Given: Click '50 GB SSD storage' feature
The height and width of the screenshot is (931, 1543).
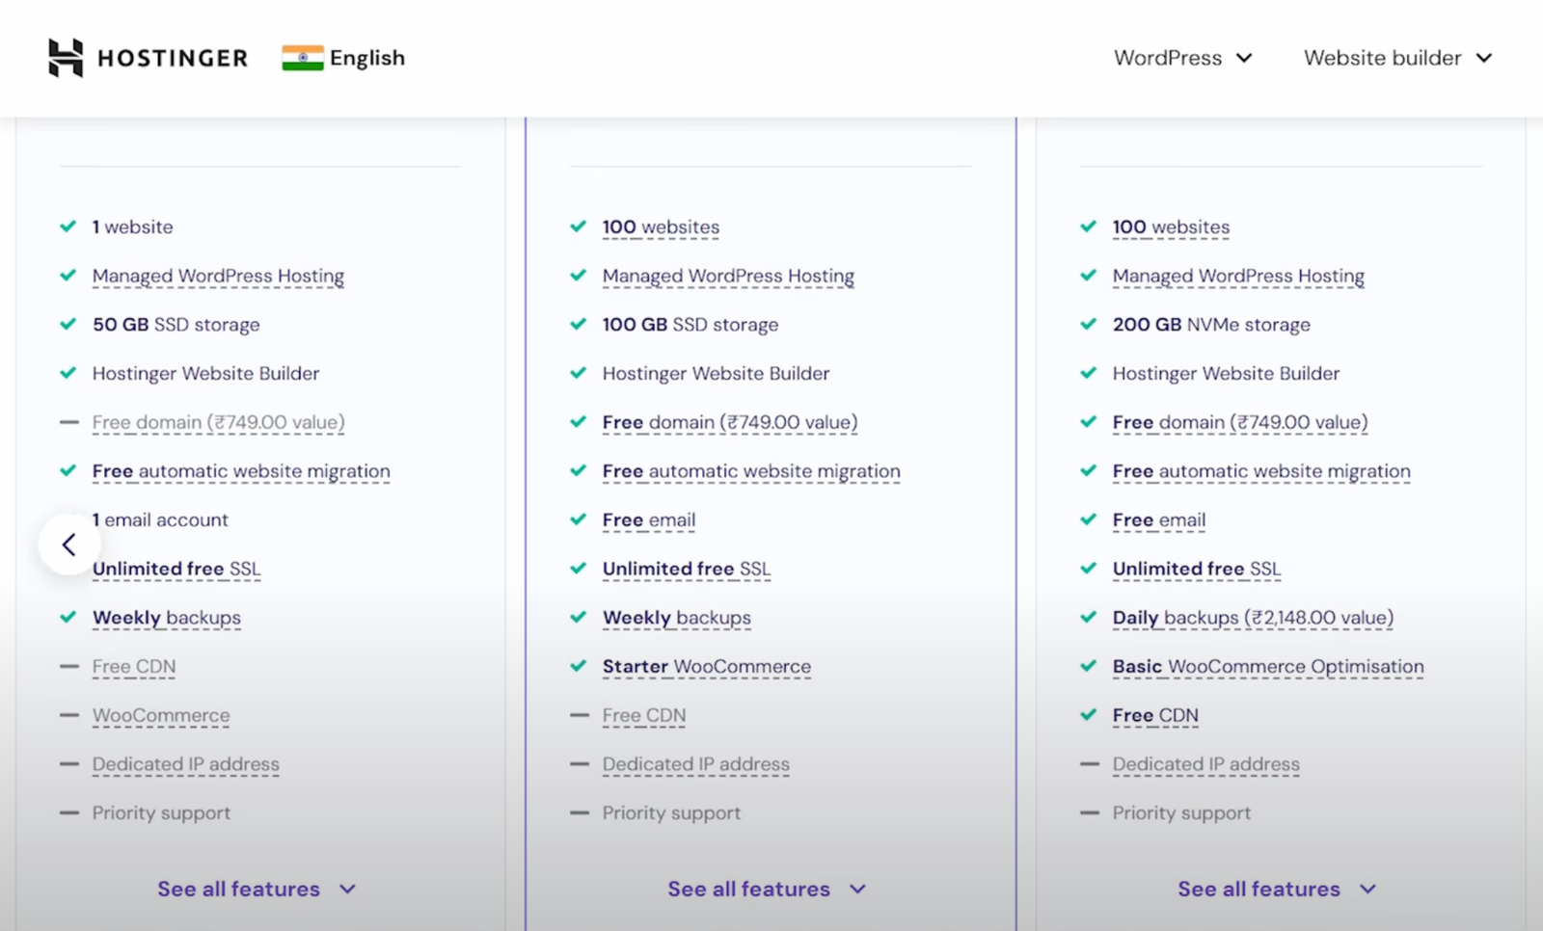Looking at the screenshot, I should [x=176, y=325].
